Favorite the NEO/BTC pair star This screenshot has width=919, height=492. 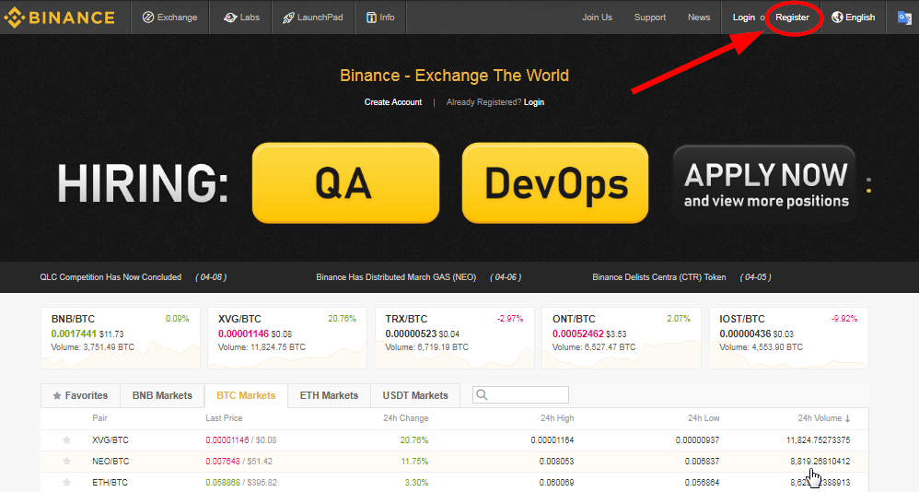pyautogui.click(x=67, y=461)
